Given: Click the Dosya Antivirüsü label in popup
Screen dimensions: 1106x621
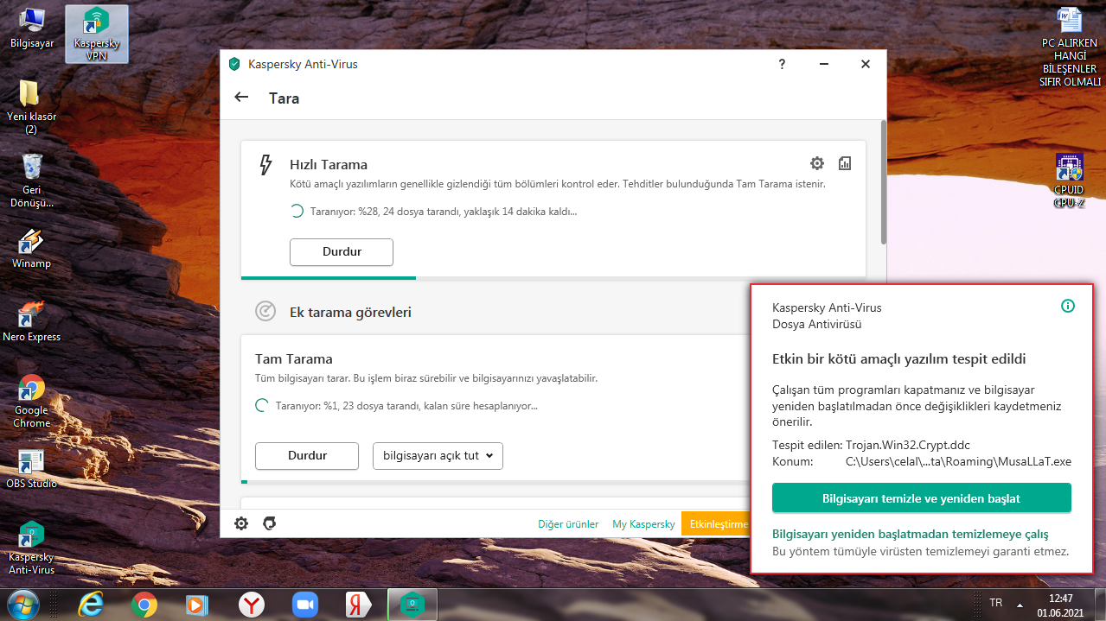Looking at the screenshot, I should 817,325.
